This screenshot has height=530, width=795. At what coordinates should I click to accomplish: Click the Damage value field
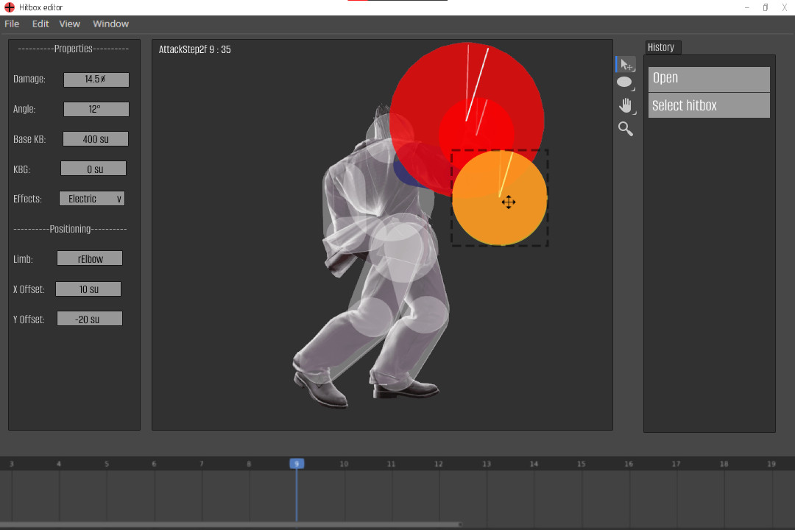click(96, 79)
